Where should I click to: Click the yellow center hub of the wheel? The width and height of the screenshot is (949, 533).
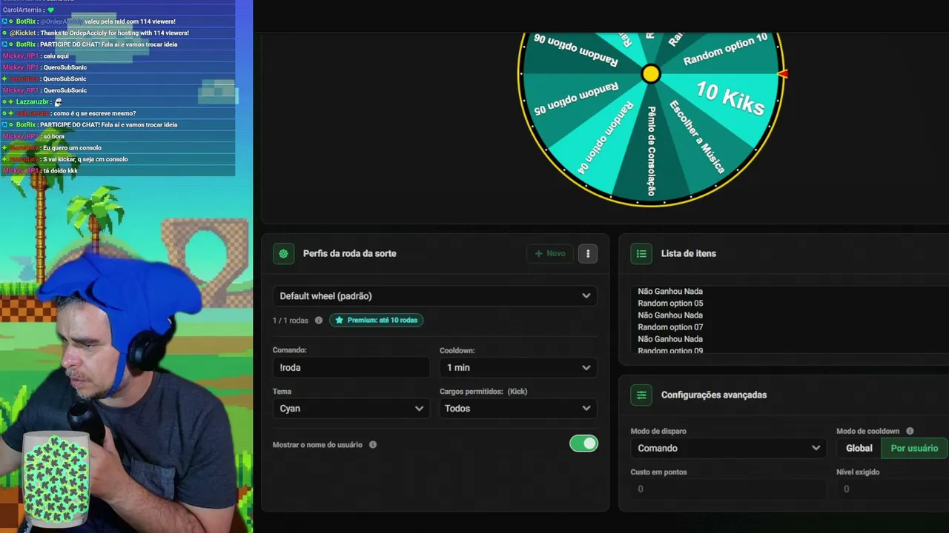pos(650,73)
